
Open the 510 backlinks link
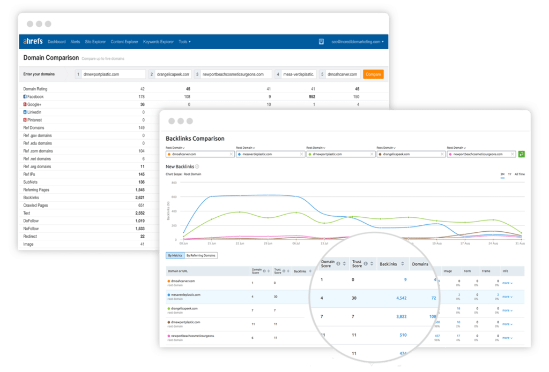tap(403, 335)
